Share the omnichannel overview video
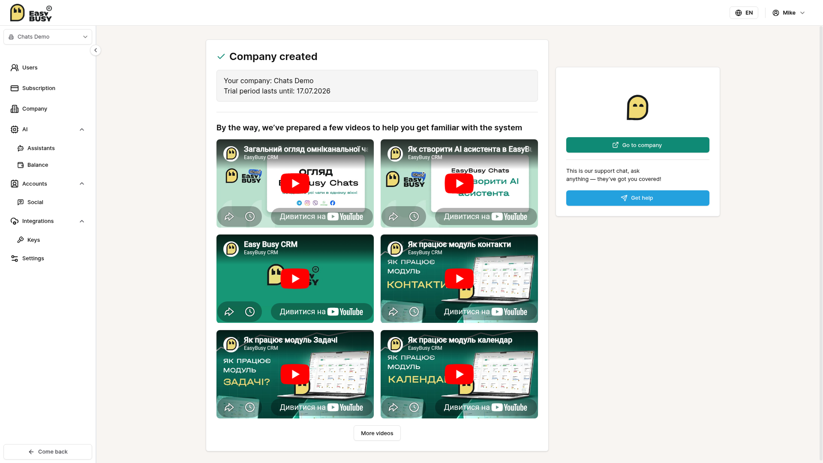823x463 pixels. (229, 216)
